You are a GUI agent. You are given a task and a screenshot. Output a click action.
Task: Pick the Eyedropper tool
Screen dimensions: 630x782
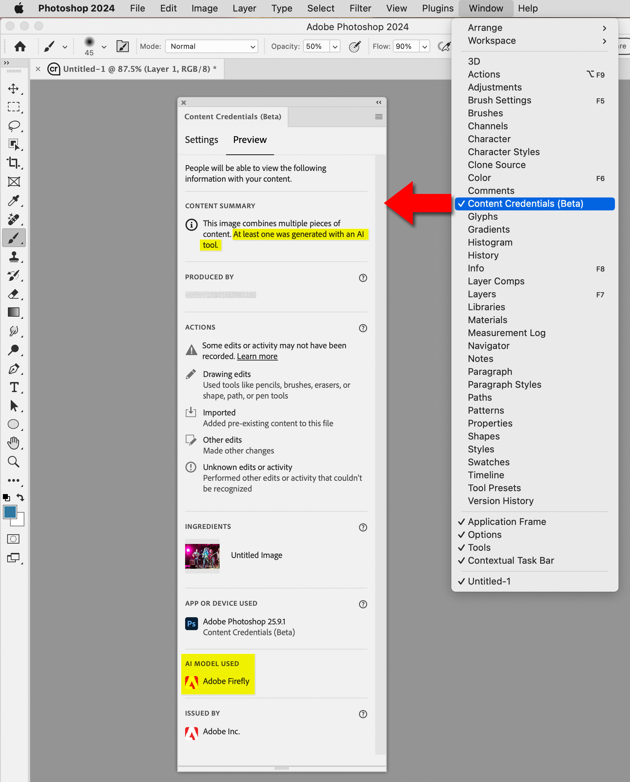14,201
